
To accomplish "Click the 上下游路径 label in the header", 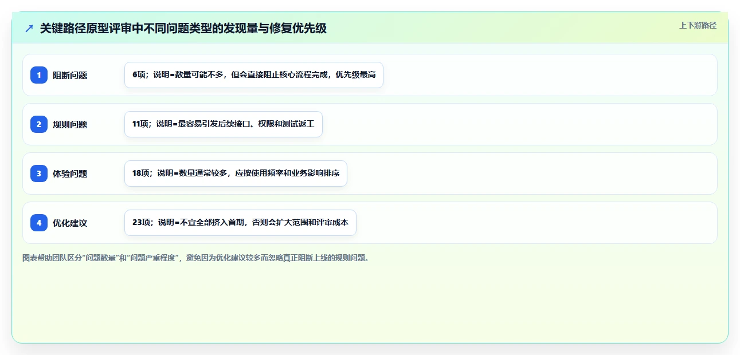I will click(698, 25).
